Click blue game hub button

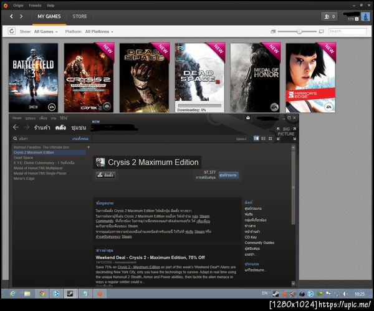229,175
